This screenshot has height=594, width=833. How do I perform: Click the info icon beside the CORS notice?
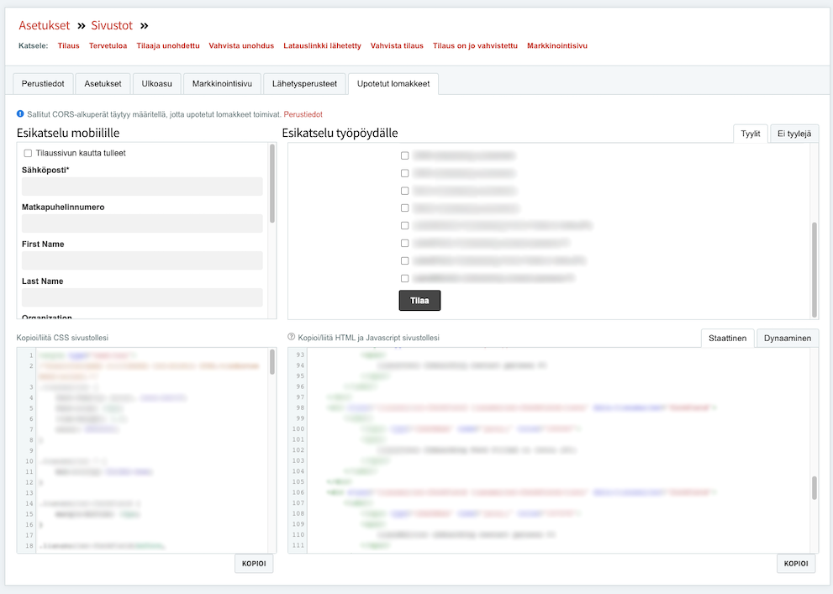[x=20, y=113]
